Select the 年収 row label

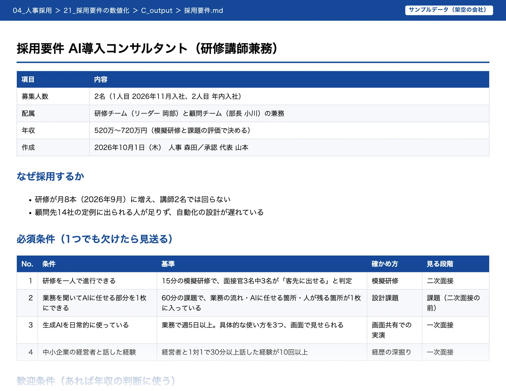[28, 130]
